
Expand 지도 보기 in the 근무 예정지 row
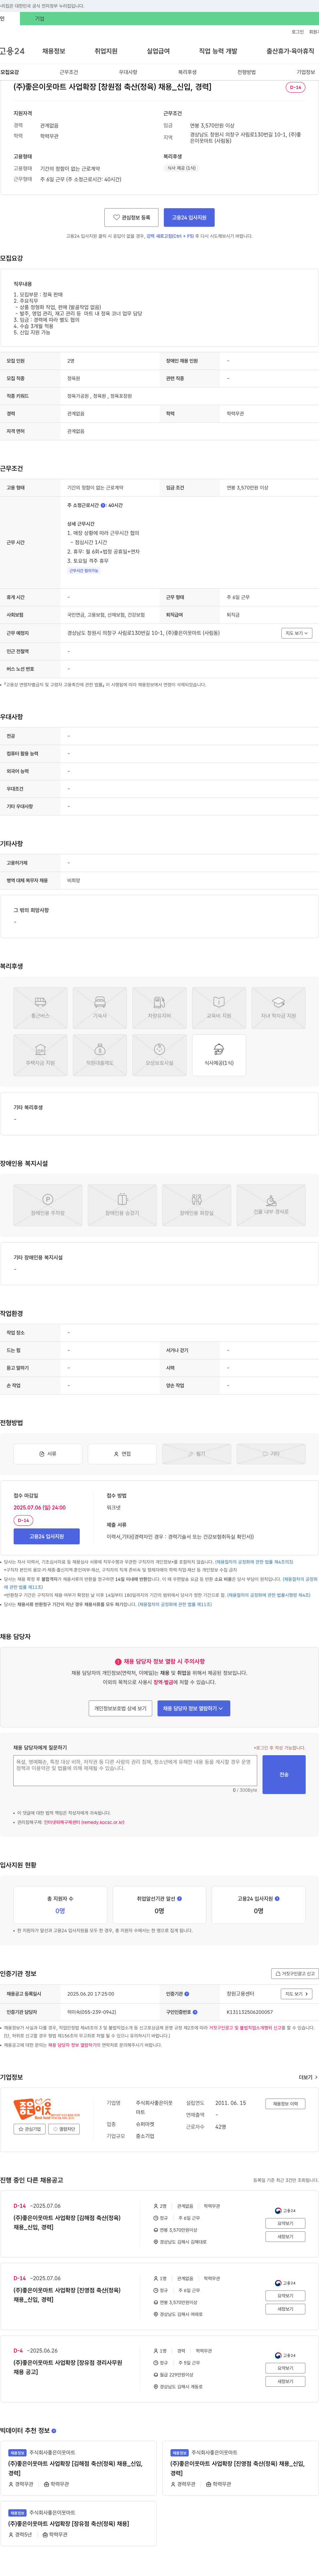297,633
